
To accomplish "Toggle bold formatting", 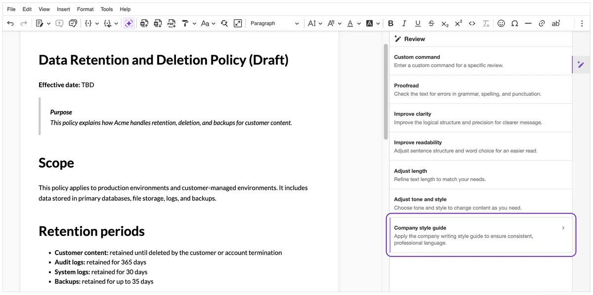I will click(x=391, y=23).
